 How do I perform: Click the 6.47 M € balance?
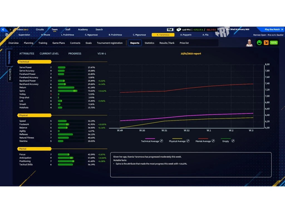[x=186, y=30]
